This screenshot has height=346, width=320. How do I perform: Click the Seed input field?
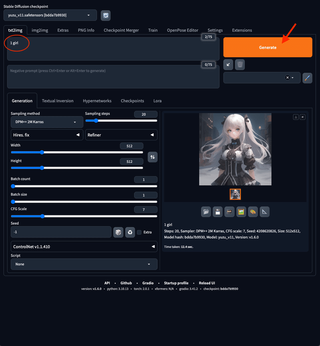61,232
